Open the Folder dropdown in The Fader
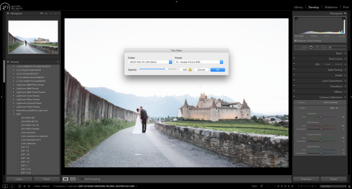Viewport: 352px width, 189px height. click(150, 62)
